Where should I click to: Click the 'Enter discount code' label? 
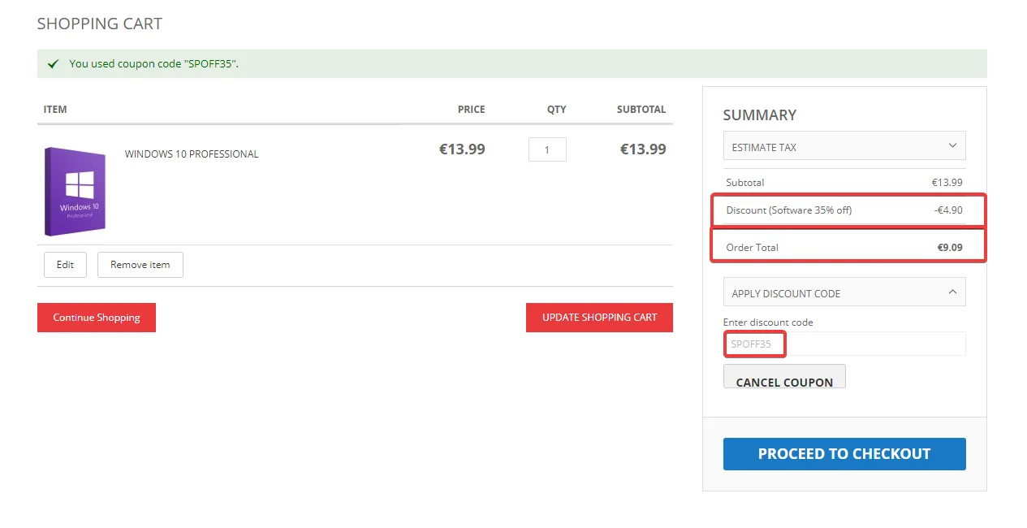[768, 322]
